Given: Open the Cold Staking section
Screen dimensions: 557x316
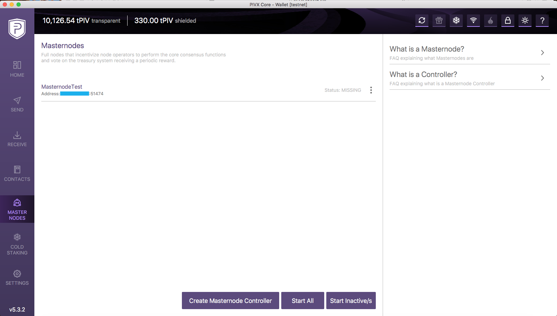Looking at the screenshot, I should (x=17, y=244).
